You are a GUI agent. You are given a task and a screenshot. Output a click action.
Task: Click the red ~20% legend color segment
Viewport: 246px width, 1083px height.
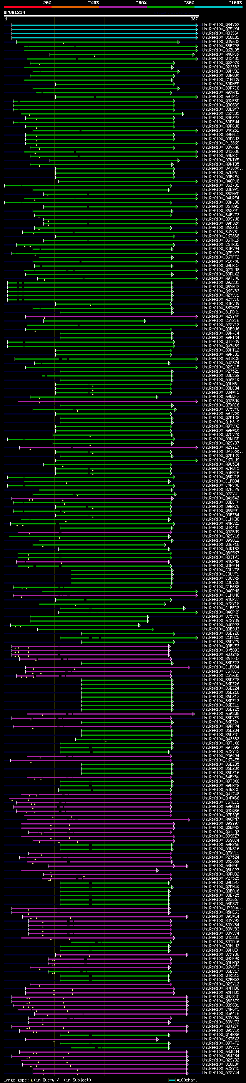pos(27,7)
